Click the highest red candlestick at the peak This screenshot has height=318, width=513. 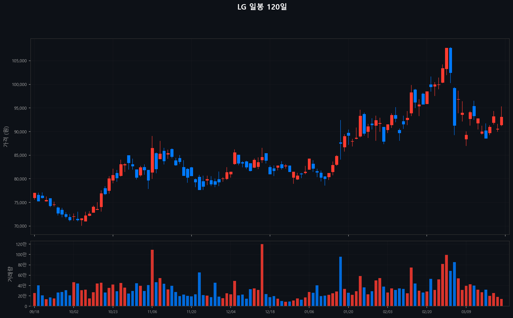[447, 58]
